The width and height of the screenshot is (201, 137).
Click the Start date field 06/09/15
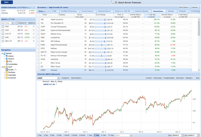pyautogui.click(x=176, y=135)
